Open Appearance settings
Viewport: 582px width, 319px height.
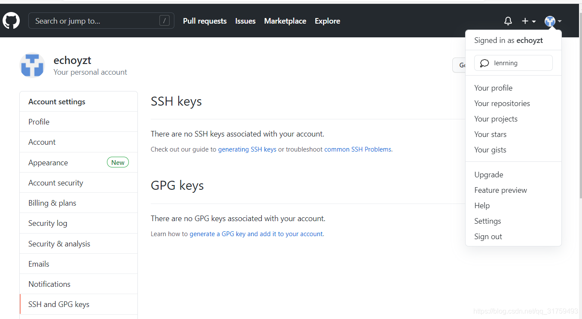[x=79, y=162]
